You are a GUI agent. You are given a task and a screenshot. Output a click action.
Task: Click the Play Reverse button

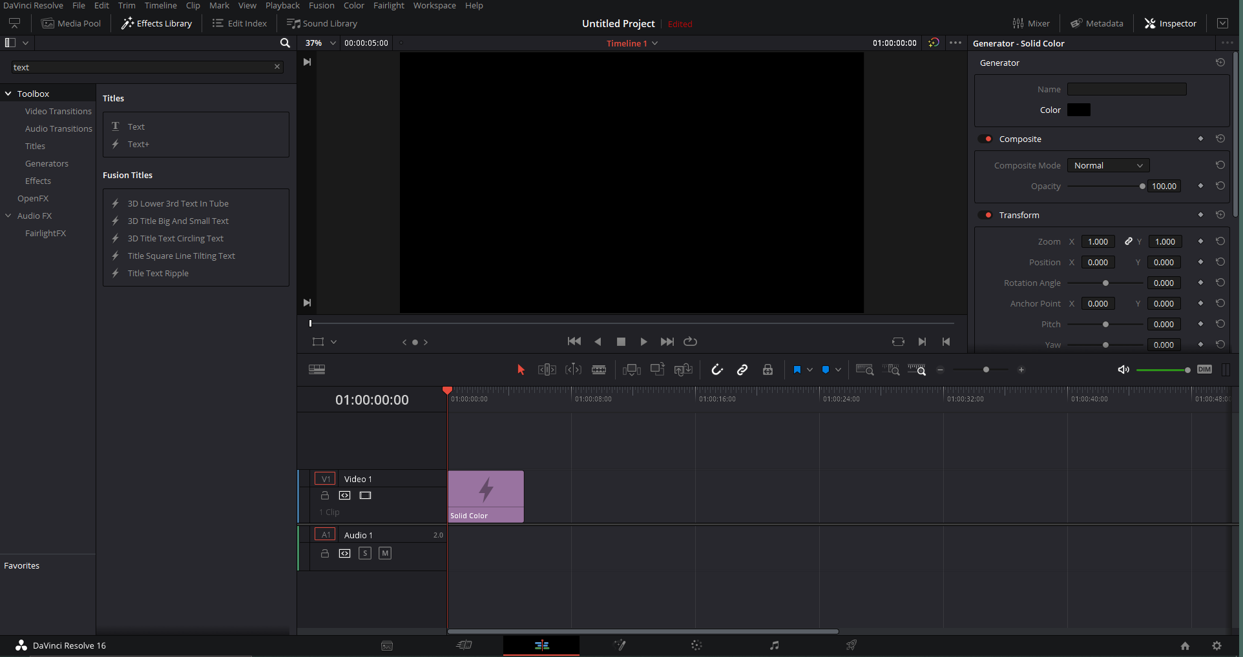(598, 341)
